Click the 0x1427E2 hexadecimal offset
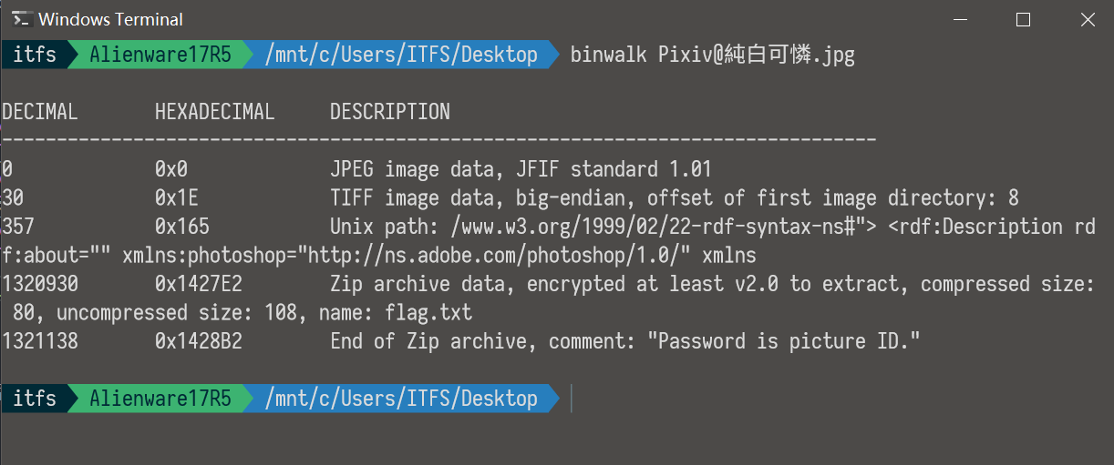Screen dimensions: 1114x465 (x=198, y=284)
